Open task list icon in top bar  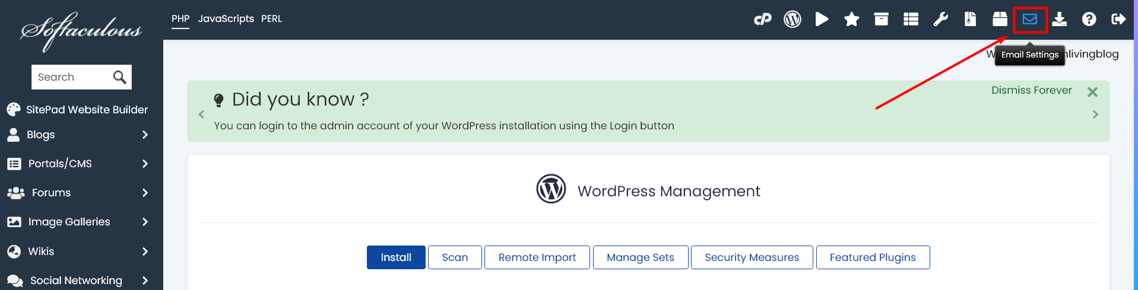[x=911, y=20]
